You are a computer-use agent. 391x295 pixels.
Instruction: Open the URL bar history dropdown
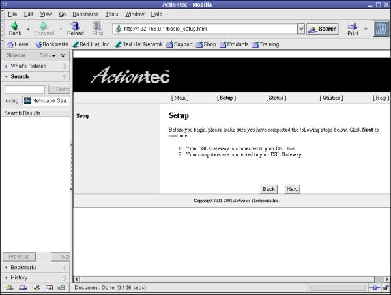coord(301,29)
